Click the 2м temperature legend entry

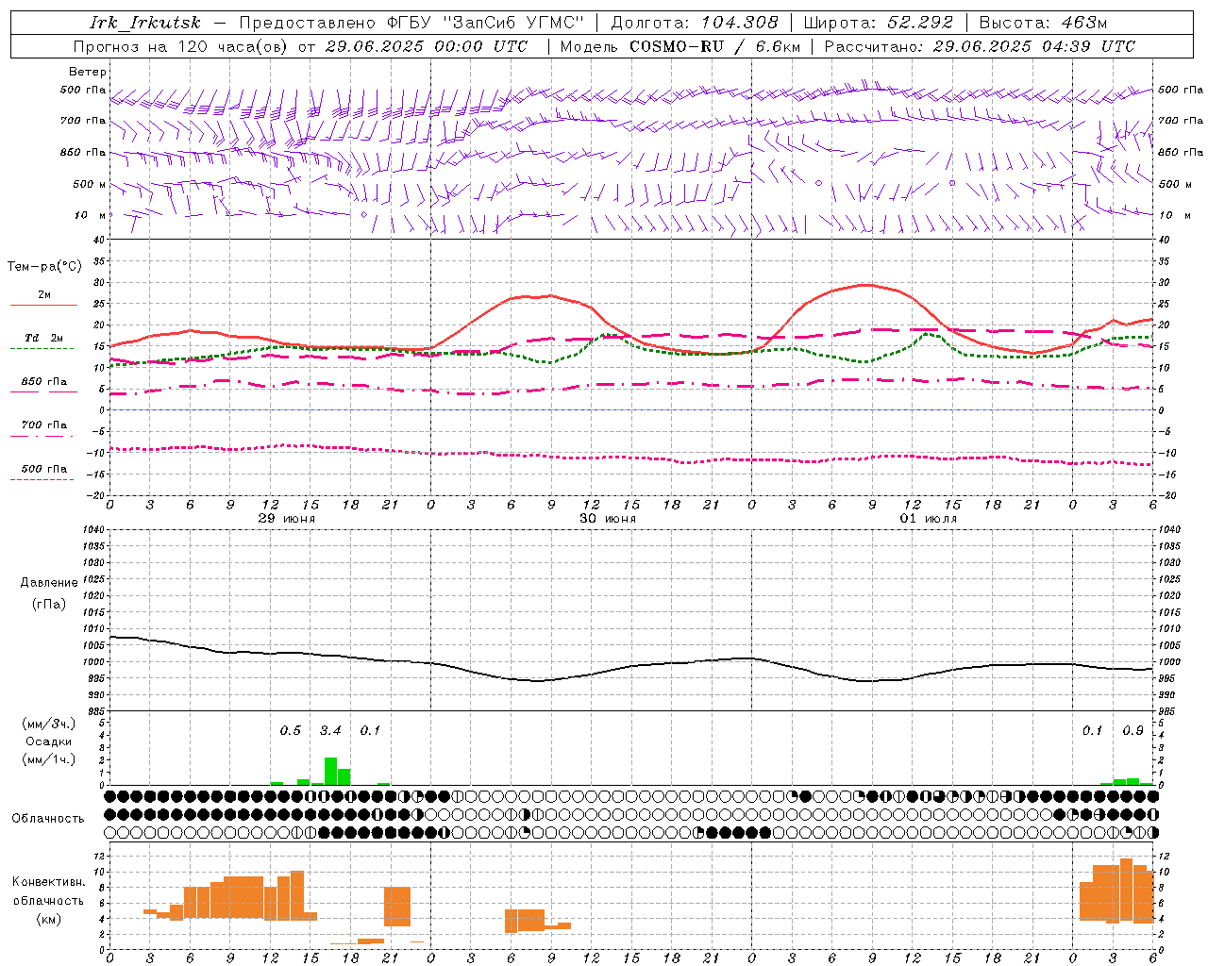coord(44,295)
